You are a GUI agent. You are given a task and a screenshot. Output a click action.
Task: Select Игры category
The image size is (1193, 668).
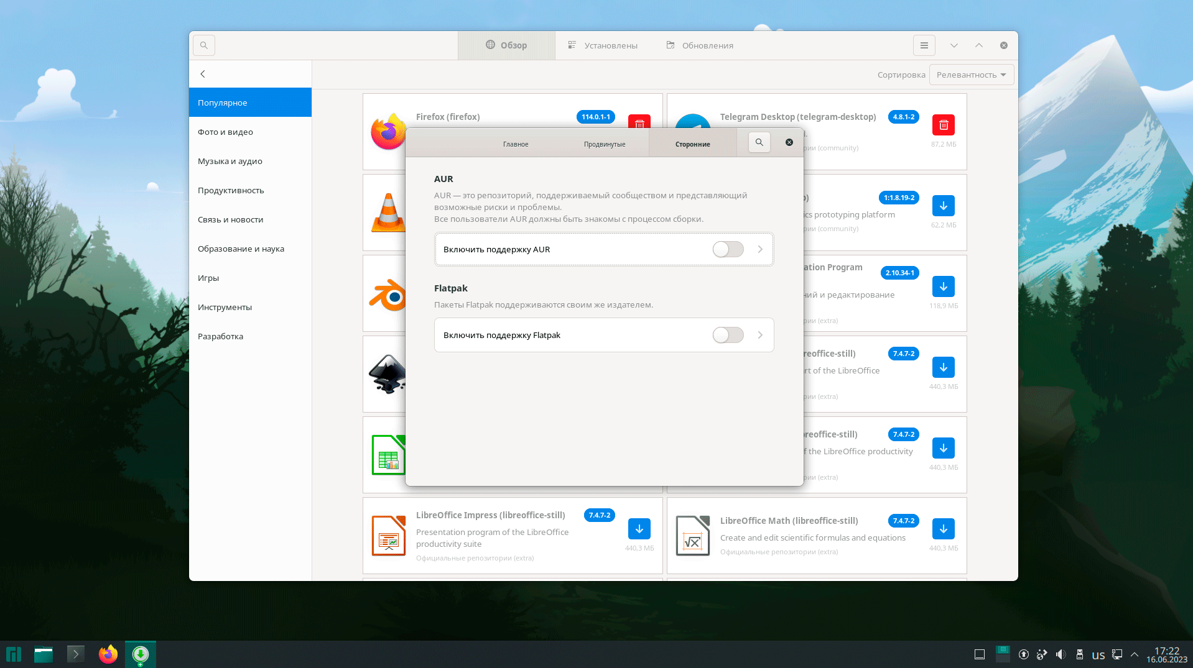(x=250, y=278)
